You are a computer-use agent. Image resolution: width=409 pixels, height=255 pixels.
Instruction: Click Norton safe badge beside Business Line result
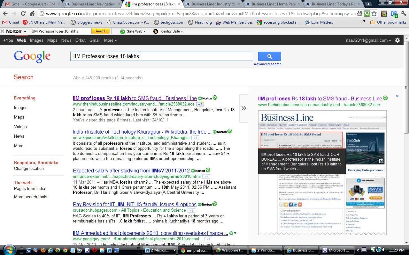(x=205, y=98)
